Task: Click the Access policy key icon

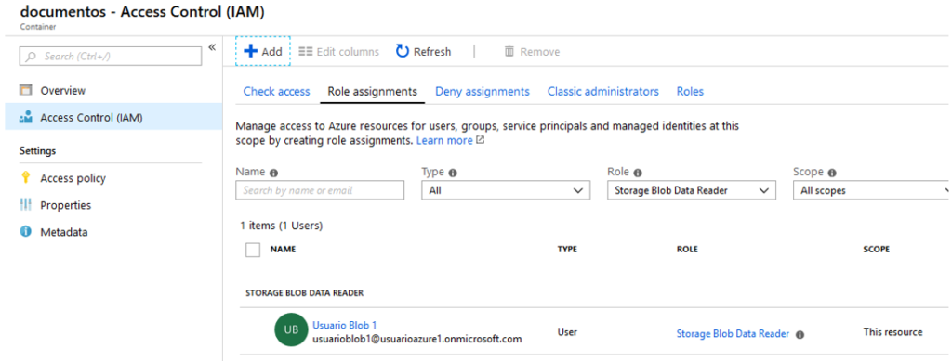Action: [25, 177]
